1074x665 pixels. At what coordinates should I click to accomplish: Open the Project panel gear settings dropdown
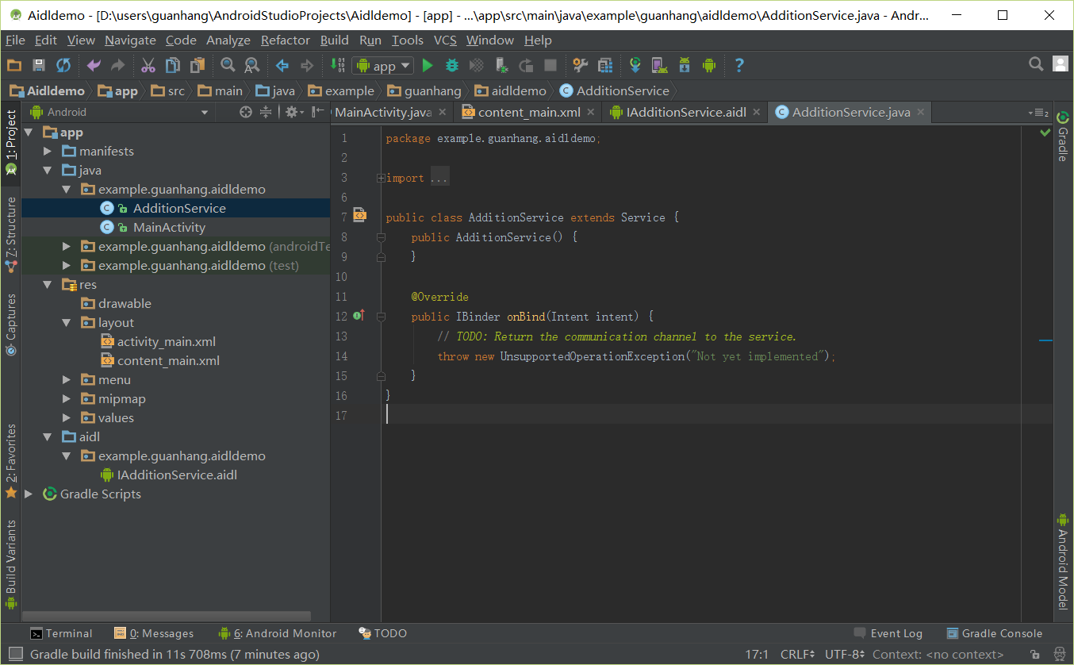pyautogui.click(x=294, y=112)
